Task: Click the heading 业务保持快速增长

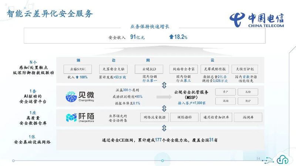Action: point(150,27)
